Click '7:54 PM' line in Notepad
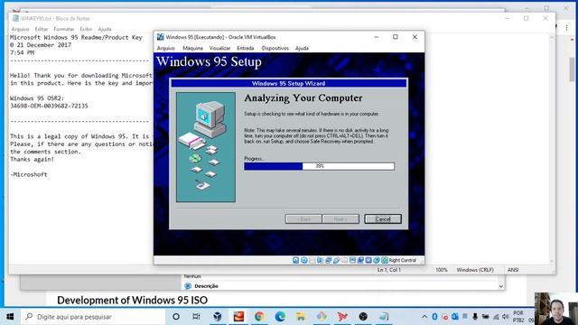The width and height of the screenshot is (578, 325). [22, 52]
